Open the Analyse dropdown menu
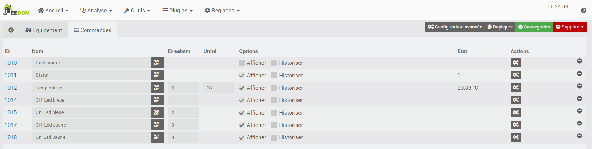 point(96,11)
